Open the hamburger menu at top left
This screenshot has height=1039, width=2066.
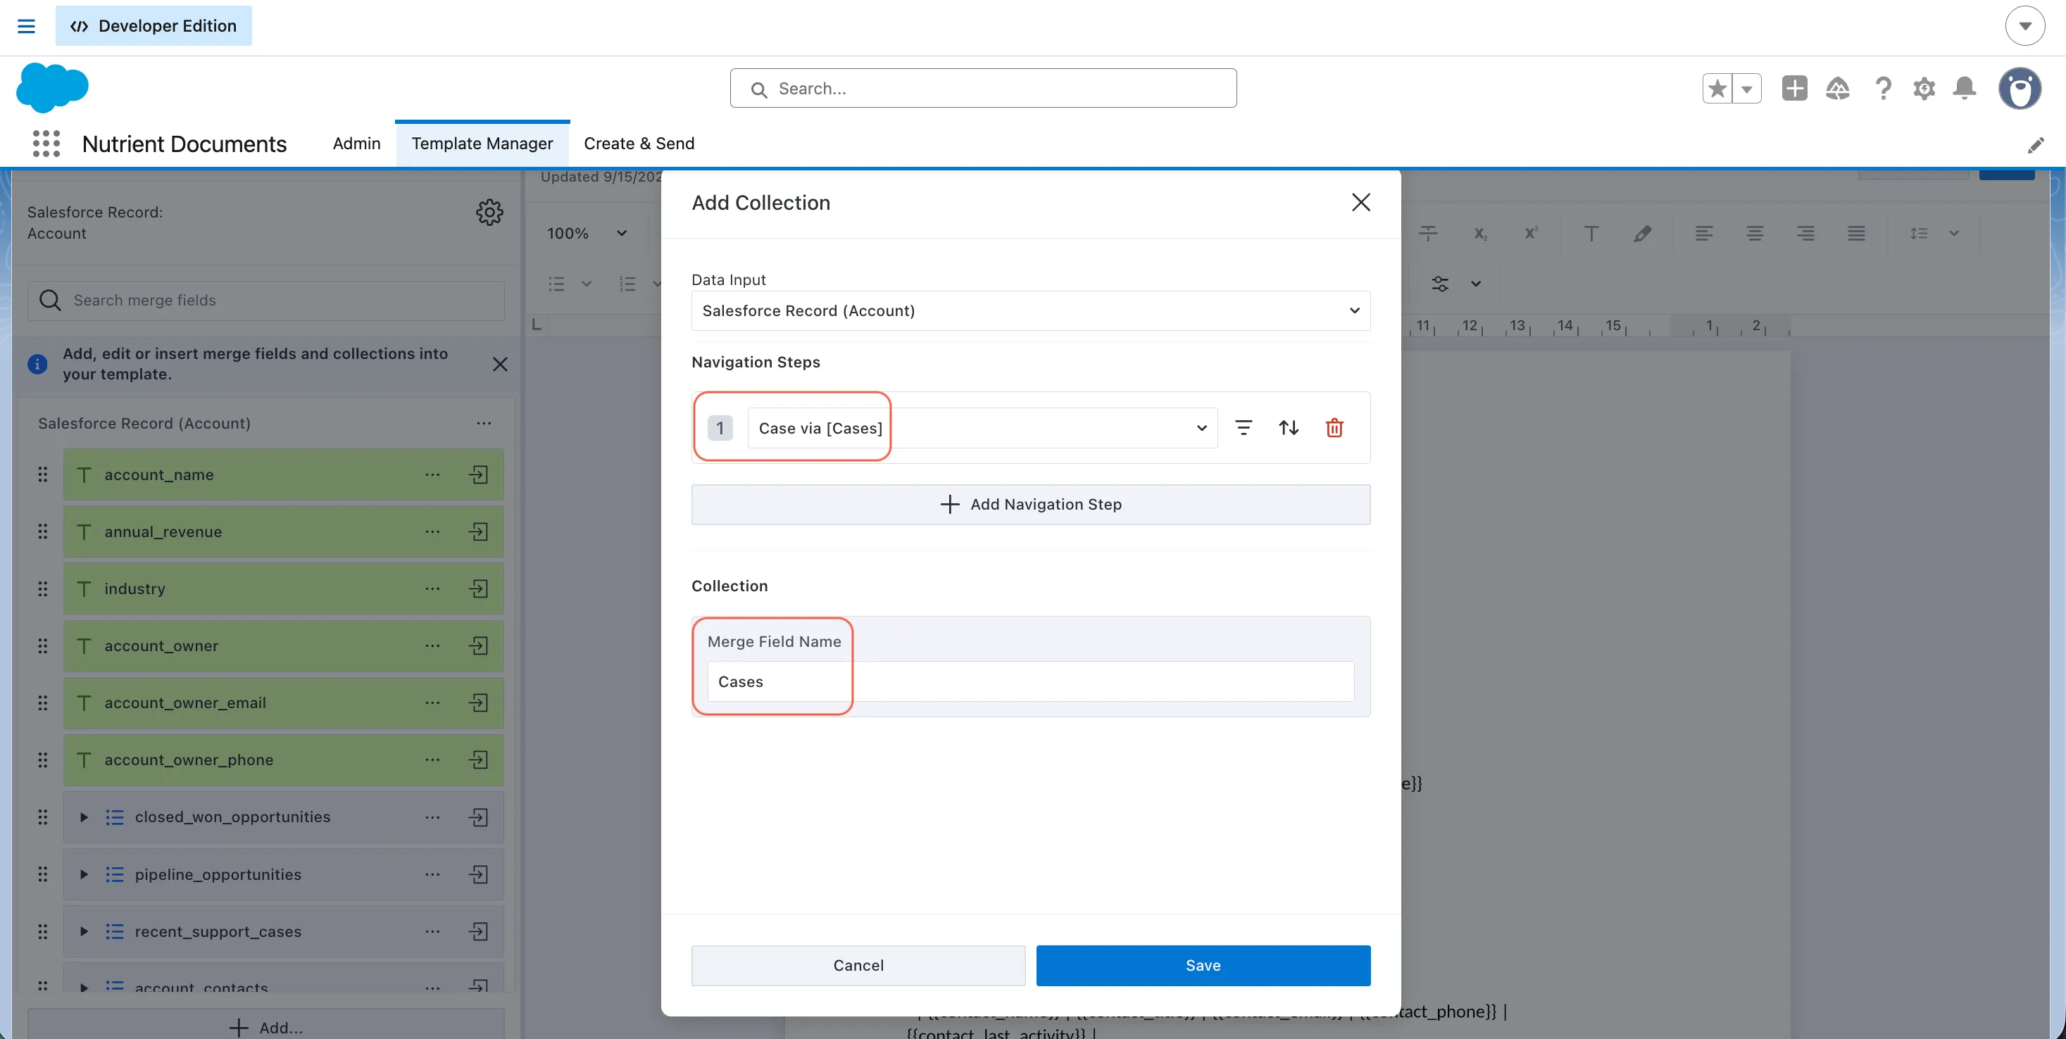pos(27,25)
